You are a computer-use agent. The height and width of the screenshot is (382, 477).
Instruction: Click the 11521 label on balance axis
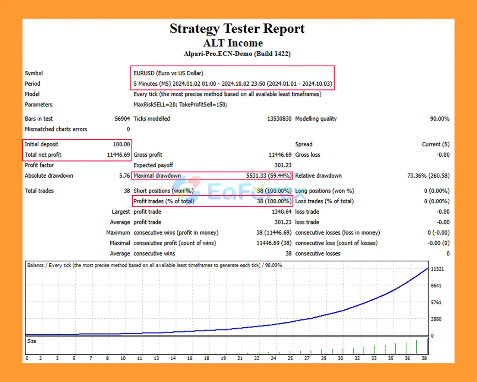tap(437, 269)
